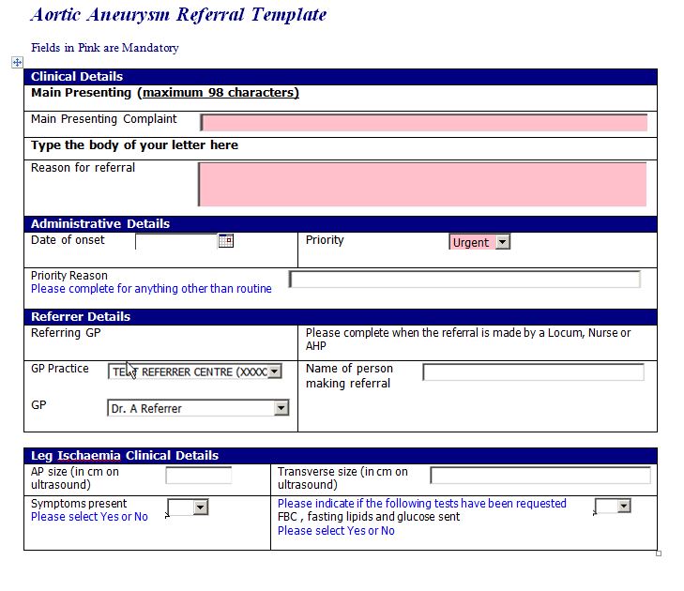
Task: Click the Locum, Nurse or AHP instruction text
Action: point(468,340)
